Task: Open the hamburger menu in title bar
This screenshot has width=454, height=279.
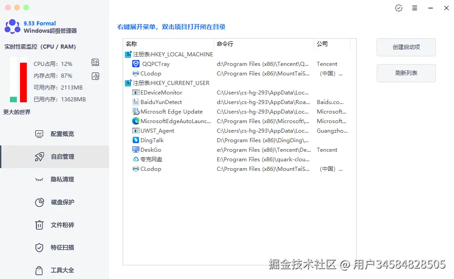Action: [x=414, y=8]
